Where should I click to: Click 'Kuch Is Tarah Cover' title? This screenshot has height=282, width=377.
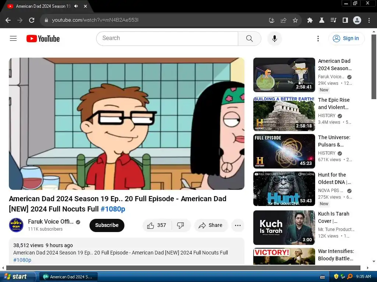[334, 217]
